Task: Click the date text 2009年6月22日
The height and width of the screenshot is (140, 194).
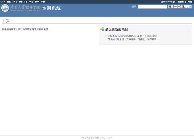Action: (128, 36)
